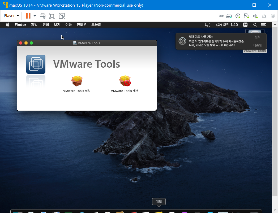Click the large VMware Tools logo icon
The width and height of the screenshot is (278, 213).
click(x=36, y=64)
